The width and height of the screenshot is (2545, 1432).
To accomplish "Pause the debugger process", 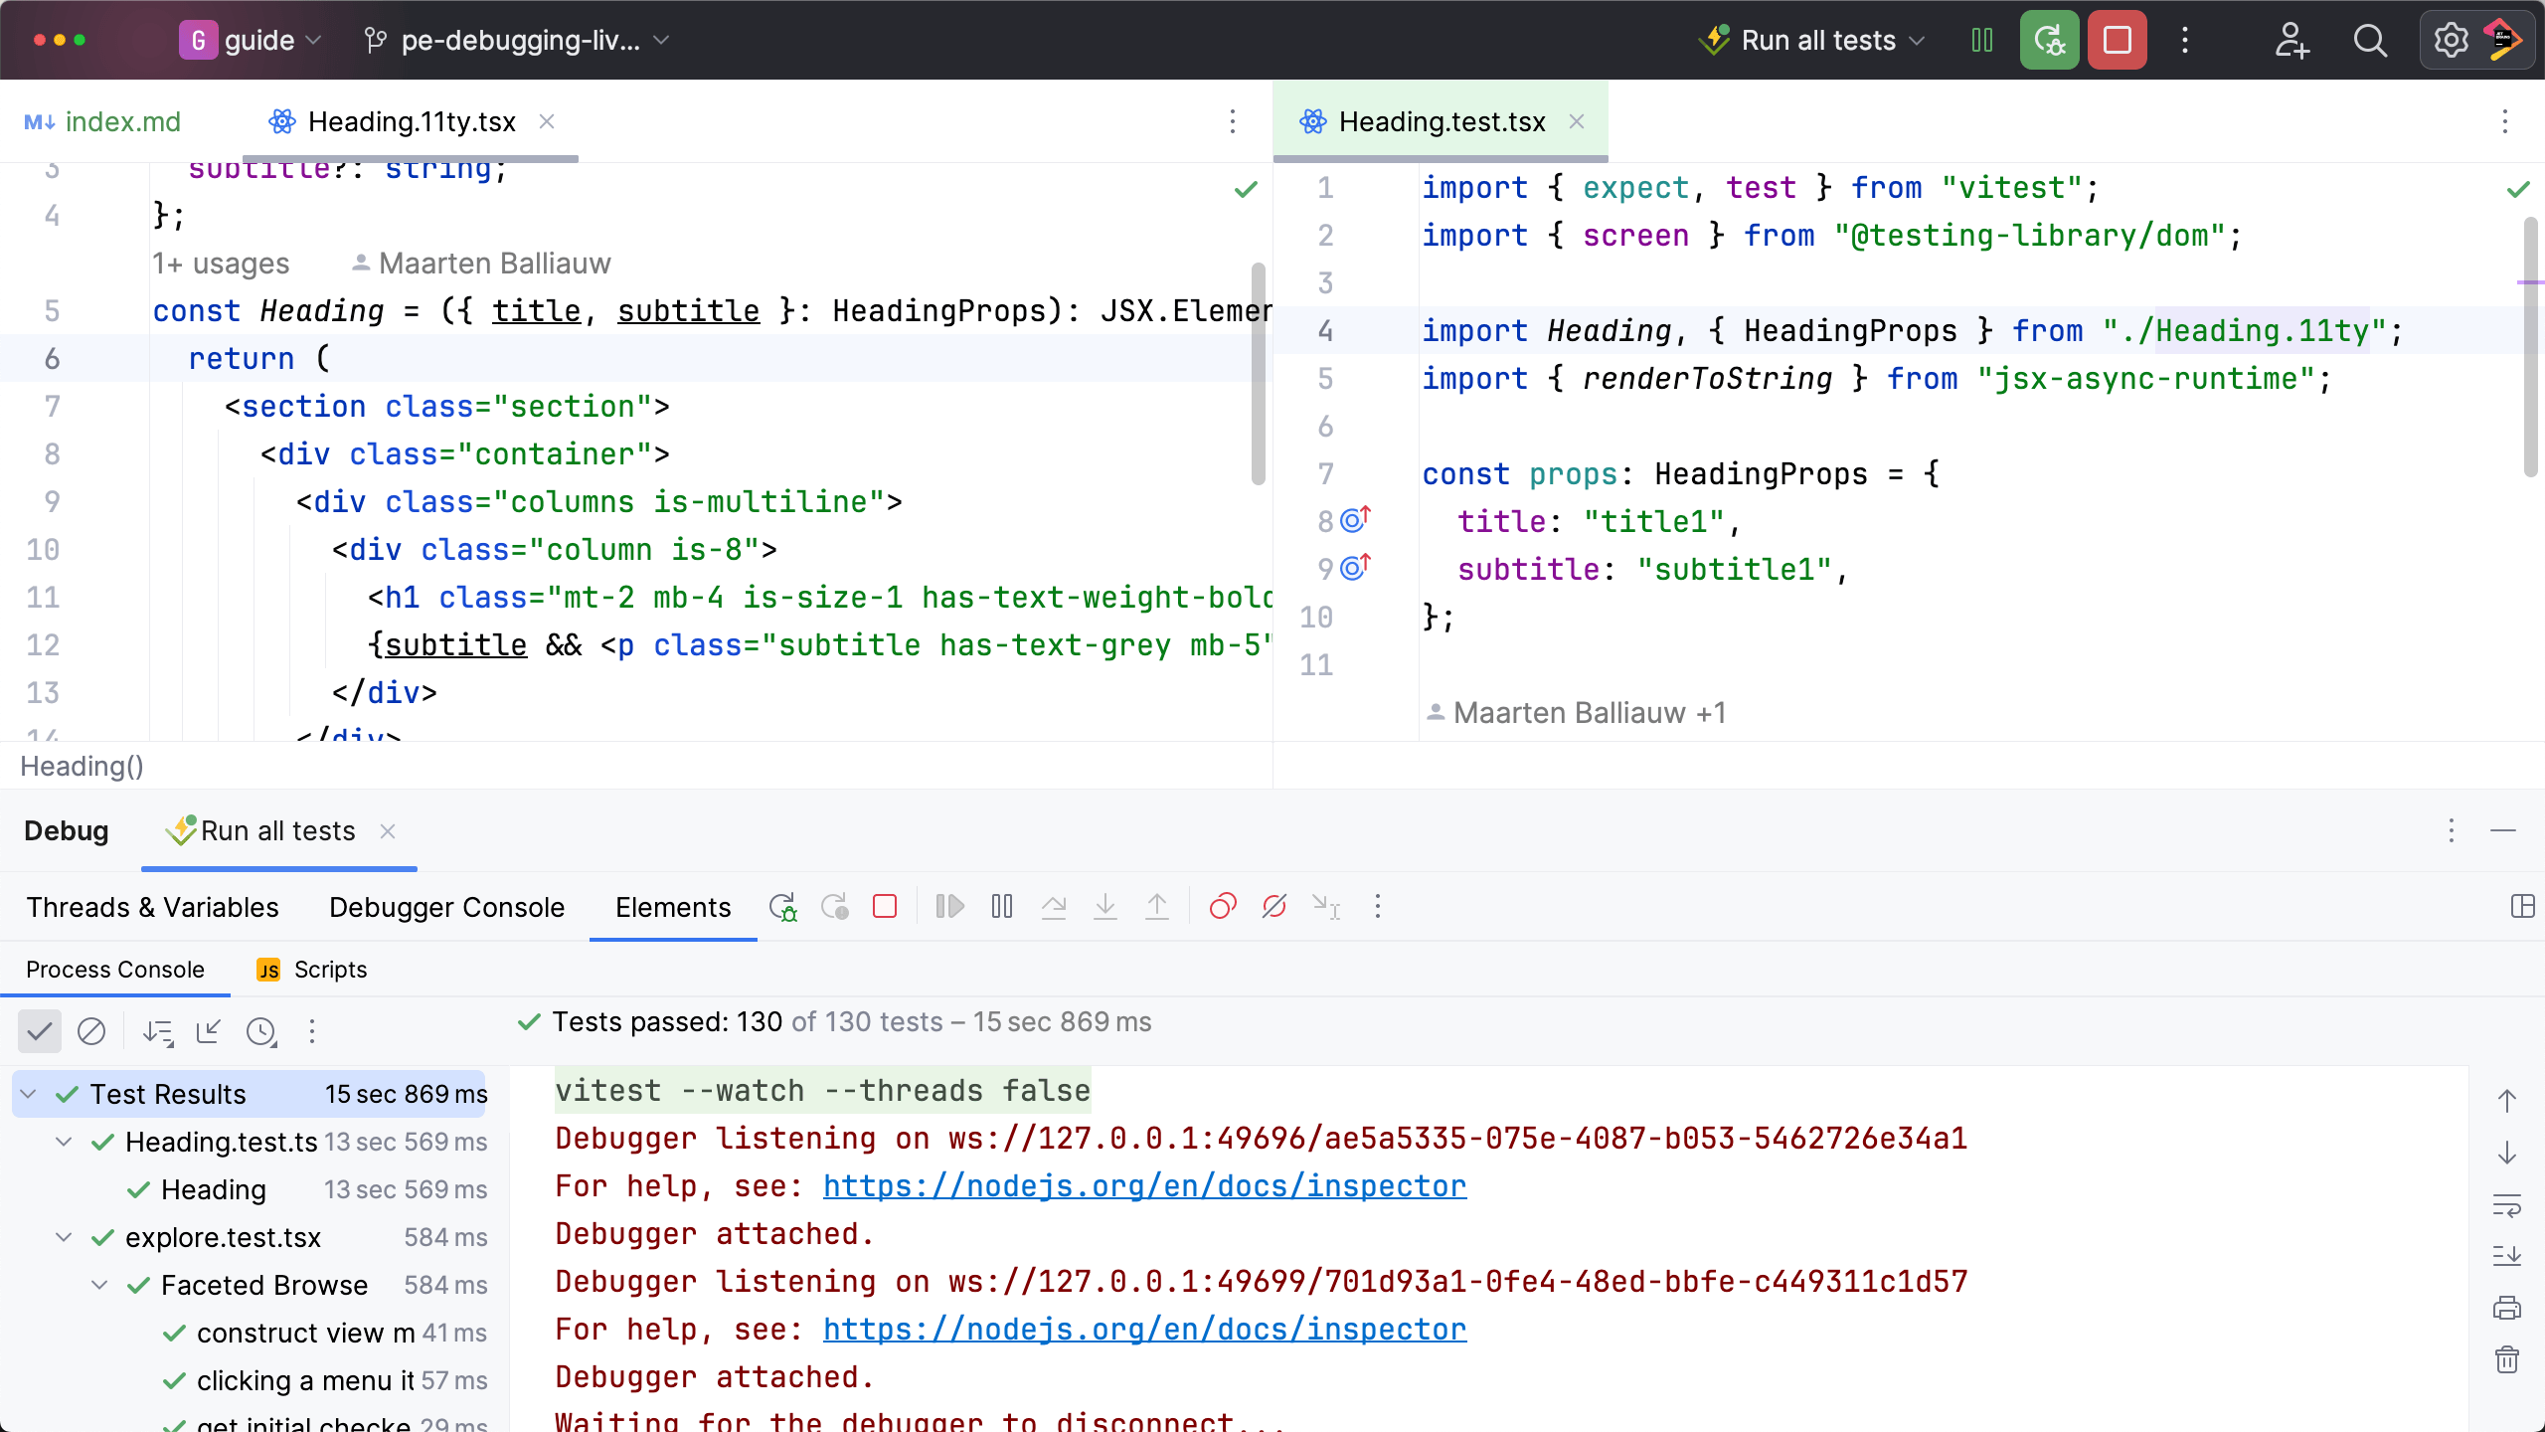I will click(x=1001, y=907).
